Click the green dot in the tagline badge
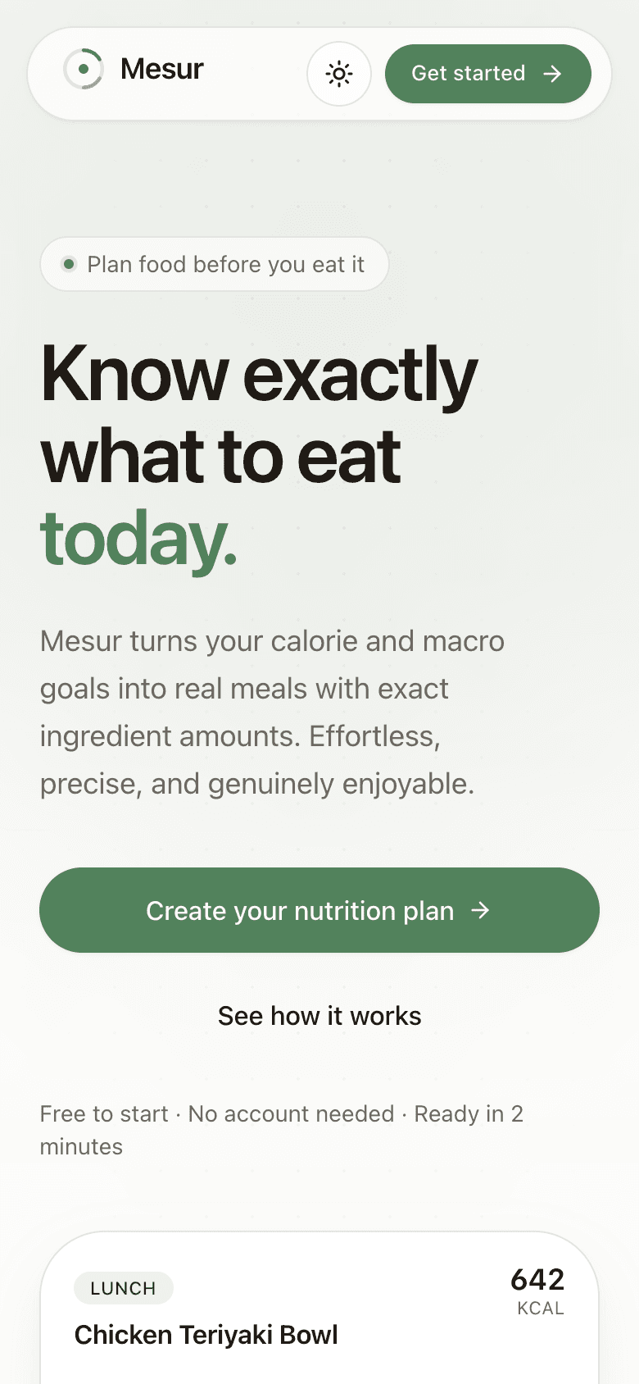This screenshot has height=1384, width=639. tap(69, 264)
